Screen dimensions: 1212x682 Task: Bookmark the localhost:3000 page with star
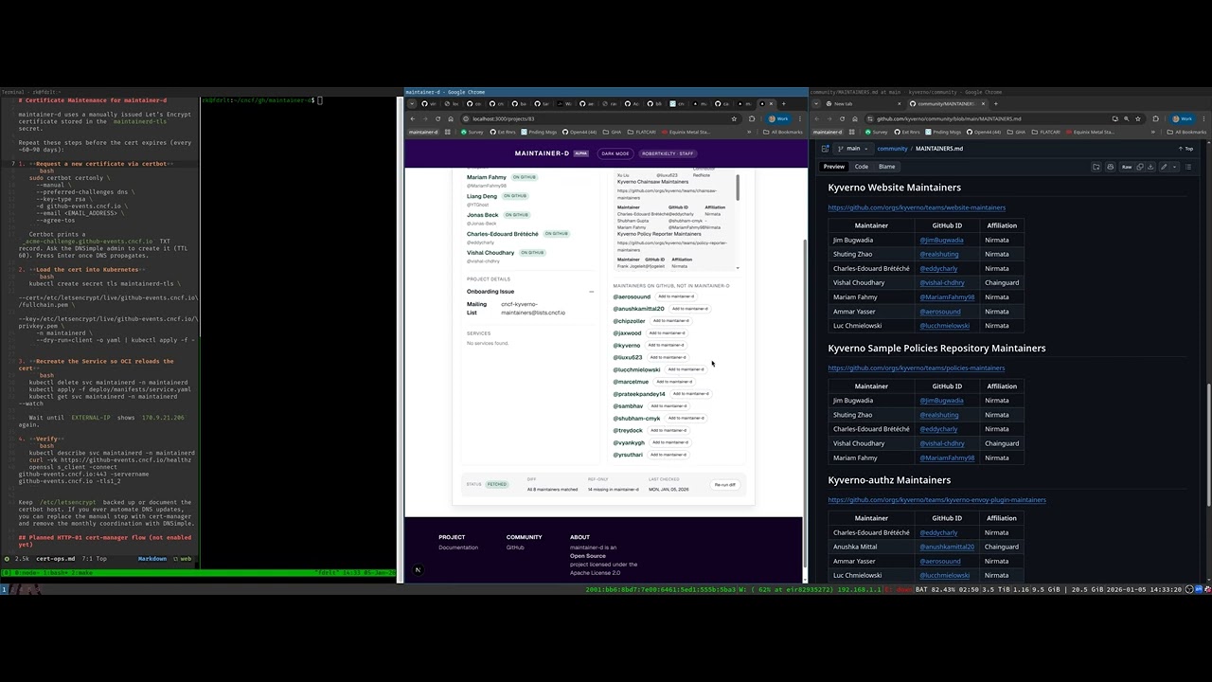(x=734, y=118)
